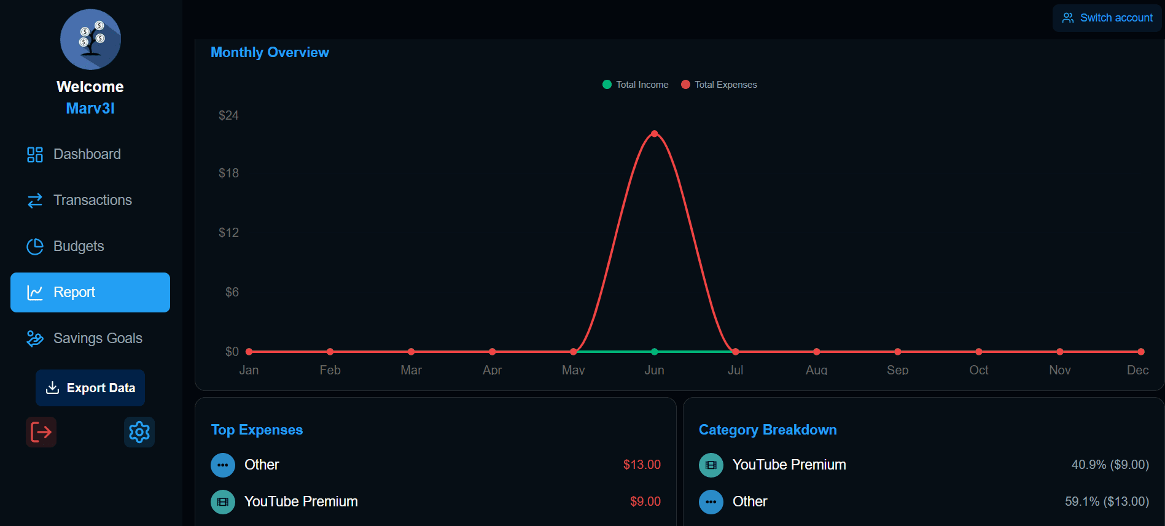Screen dimensions: 1165x526
Task: Click YouTube Premium film icon in Category Breakdown
Action: 711,465
